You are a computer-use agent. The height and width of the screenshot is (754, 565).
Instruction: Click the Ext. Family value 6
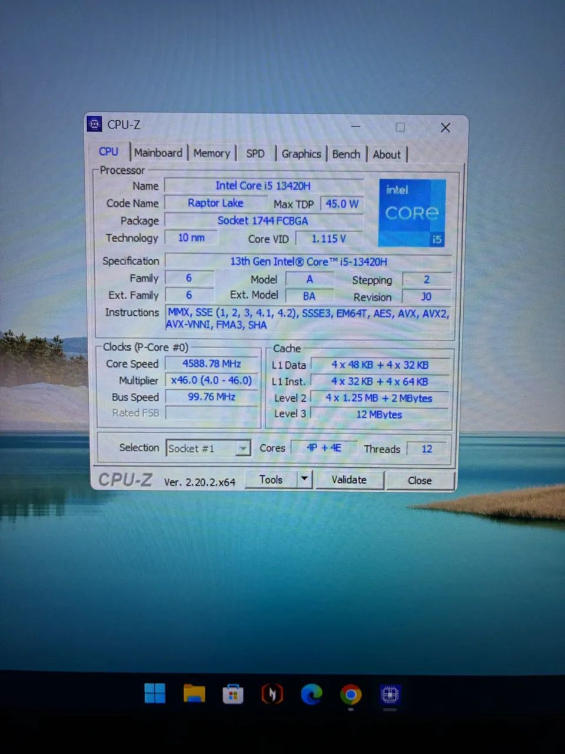(189, 295)
